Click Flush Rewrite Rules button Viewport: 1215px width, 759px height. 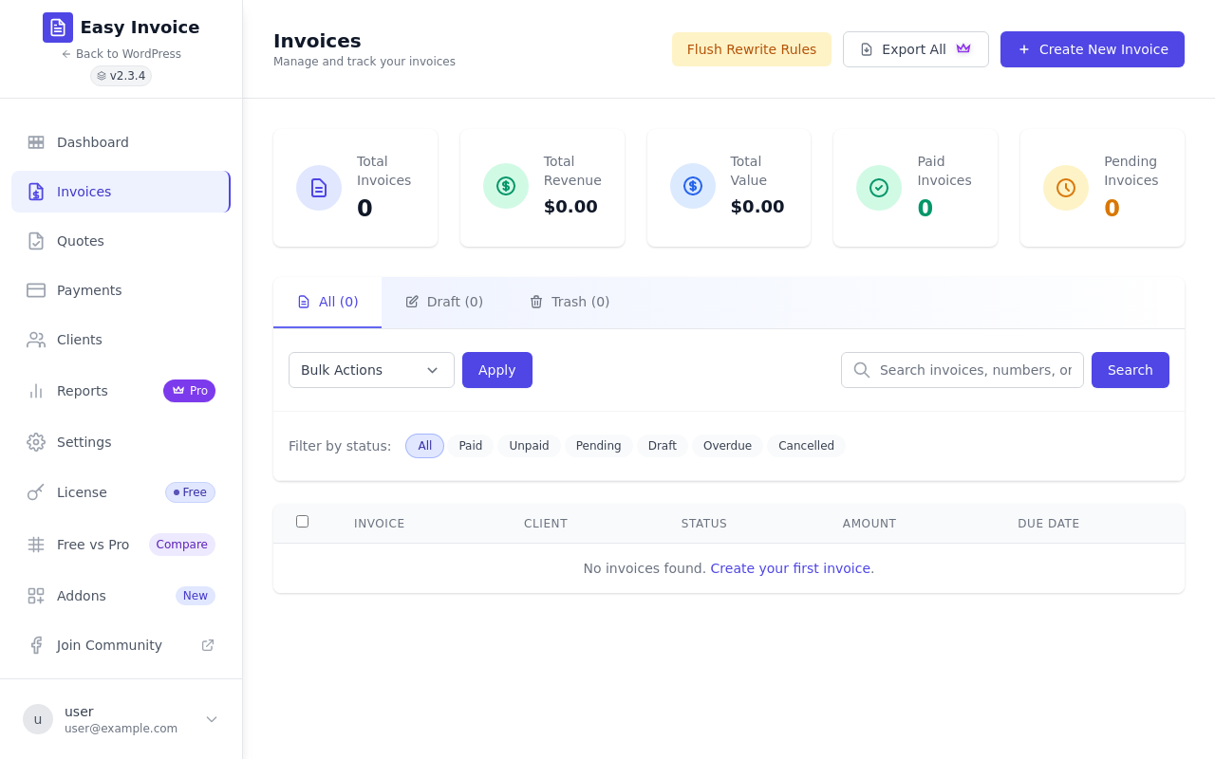point(752,49)
